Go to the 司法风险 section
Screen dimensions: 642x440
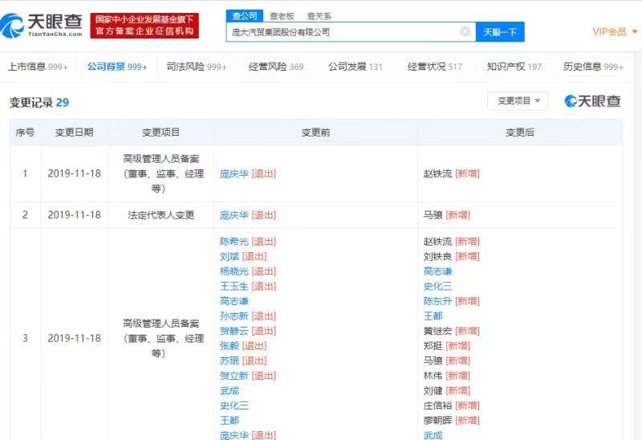(196, 67)
